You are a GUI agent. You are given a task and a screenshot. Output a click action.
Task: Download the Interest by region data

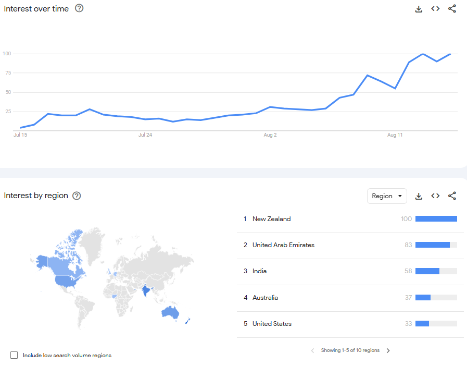[419, 196]
